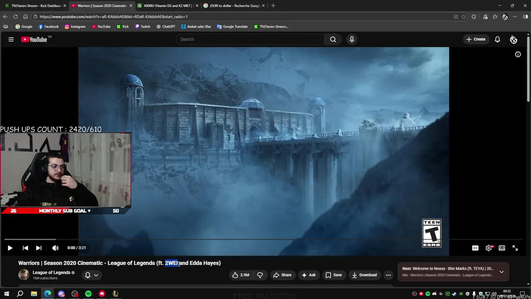Open Spotify from taskbar
Screen dimensions: 531x299
point(88,294)
